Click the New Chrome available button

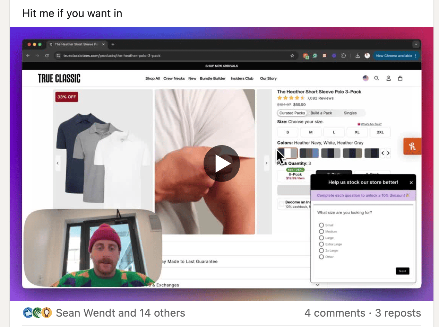coord(396,55)
